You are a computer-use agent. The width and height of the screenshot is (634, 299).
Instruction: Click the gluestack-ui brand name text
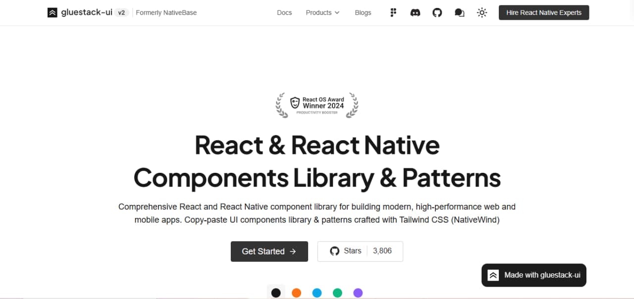[87, 12]
